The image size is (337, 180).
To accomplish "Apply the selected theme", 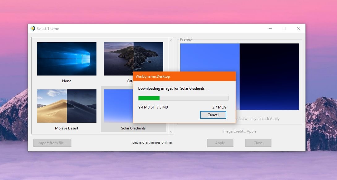I will [x=220, y=143].
